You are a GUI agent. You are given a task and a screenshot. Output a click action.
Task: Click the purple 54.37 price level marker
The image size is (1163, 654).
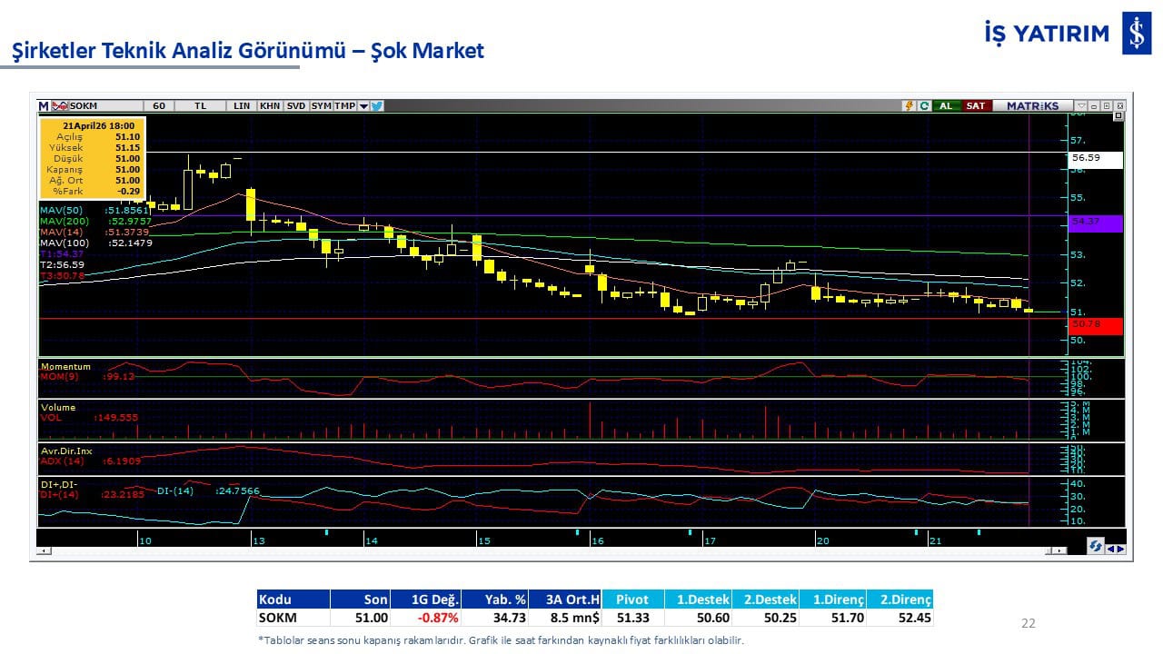point(1096,223)
